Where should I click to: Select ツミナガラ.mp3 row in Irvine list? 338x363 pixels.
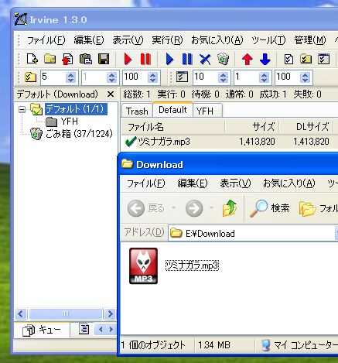[x=230, y=142]
